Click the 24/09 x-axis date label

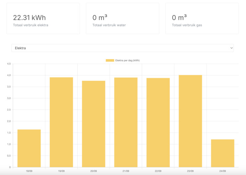(222, 171)
